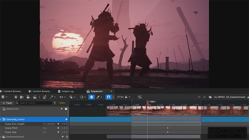Jump to previous Crane Yaw key
Viewport: 249px width, 140px height.
point(62,132)
